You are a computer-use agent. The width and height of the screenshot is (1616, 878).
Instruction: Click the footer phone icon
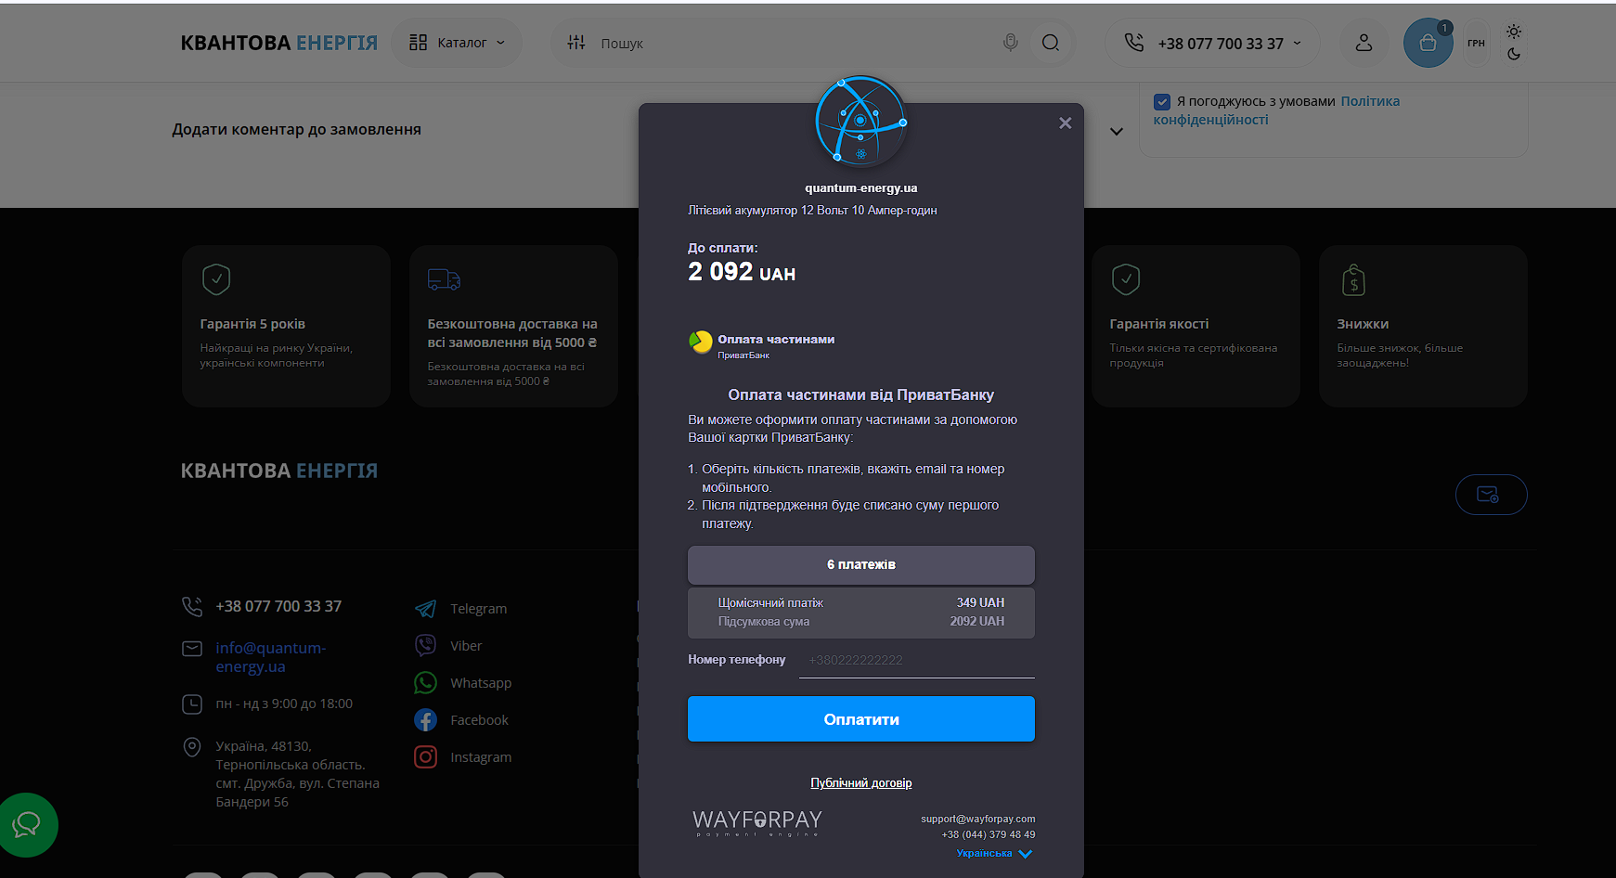[x=192, y=606]
